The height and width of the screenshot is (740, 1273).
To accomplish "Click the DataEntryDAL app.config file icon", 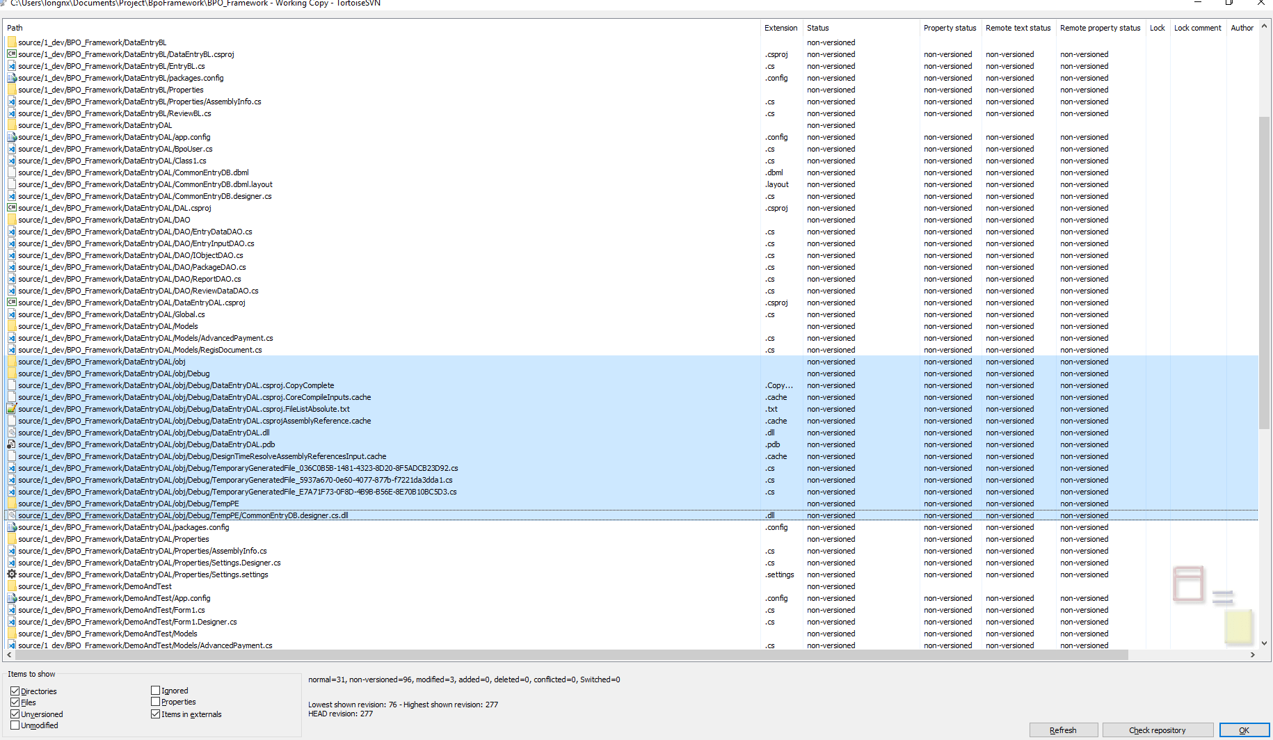I will click(12, 137).
